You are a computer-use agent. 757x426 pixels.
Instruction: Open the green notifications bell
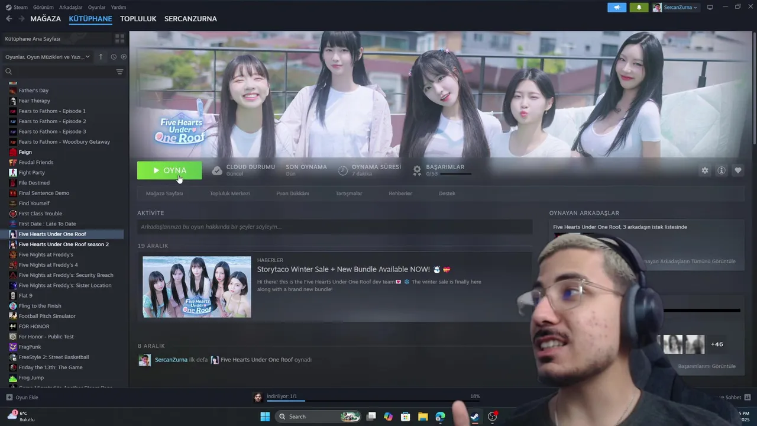click(639, 7)
